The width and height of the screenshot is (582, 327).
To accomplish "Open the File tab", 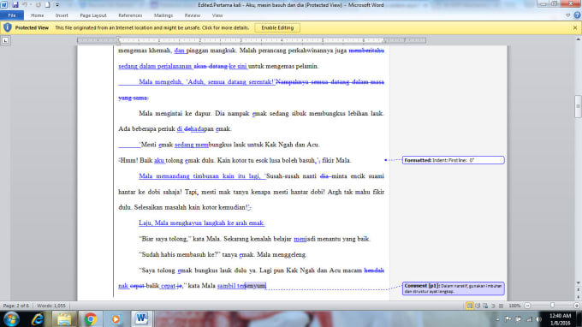I will tap(12, 15).
